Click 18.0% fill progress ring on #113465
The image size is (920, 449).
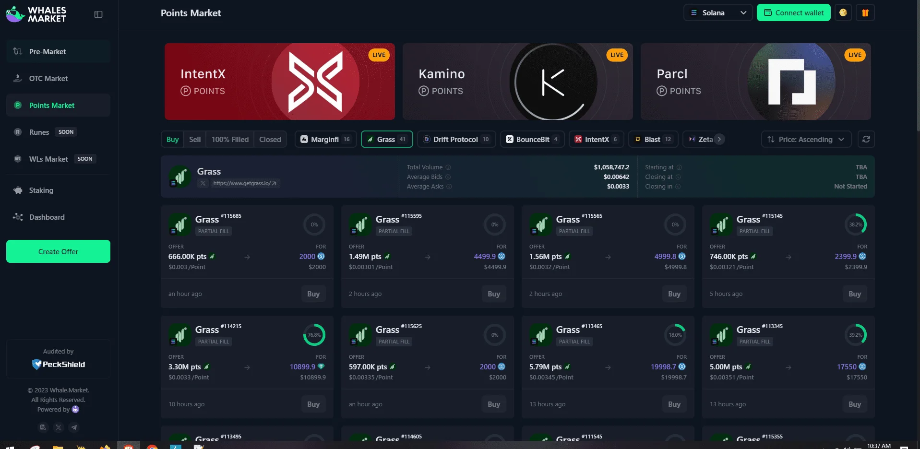click(675, 335)
